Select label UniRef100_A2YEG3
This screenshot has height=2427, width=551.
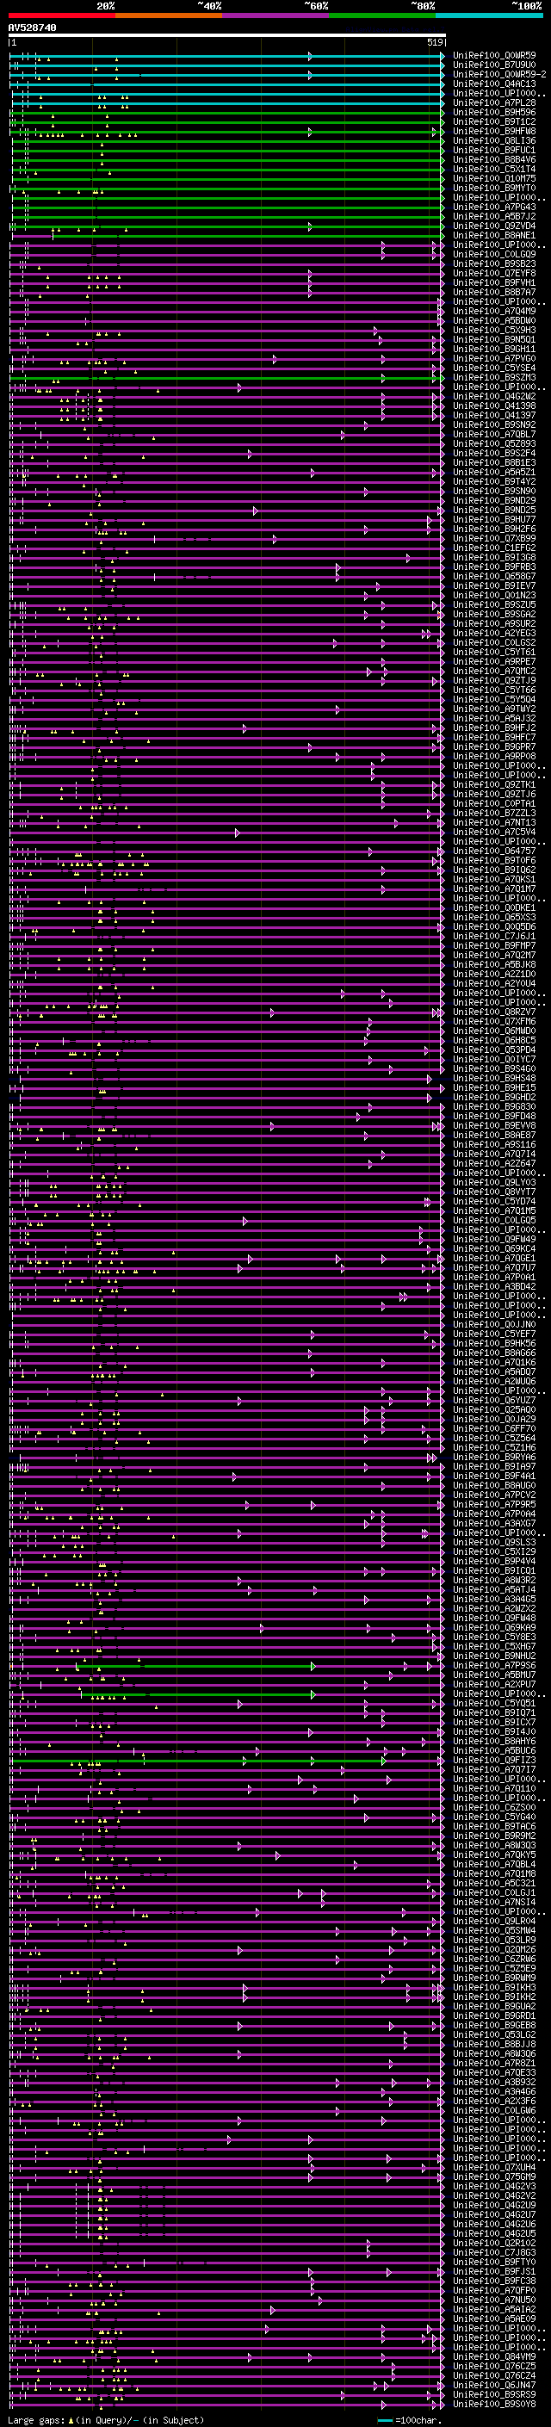494,633
